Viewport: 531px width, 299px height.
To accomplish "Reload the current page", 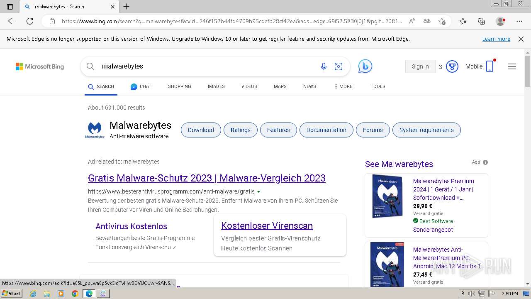I will click(x=30, y=21).
